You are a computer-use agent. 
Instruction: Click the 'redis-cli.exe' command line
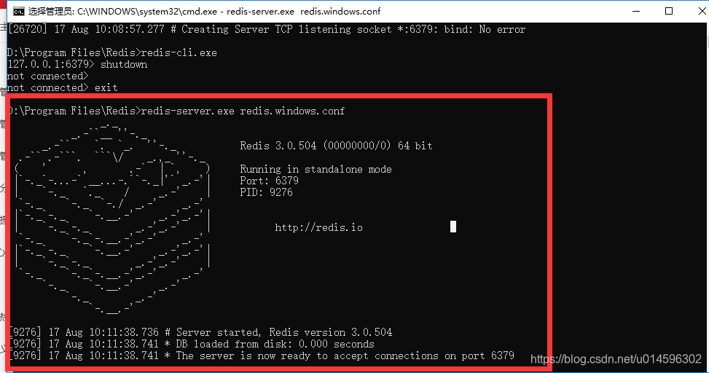[x=112, y=52]
